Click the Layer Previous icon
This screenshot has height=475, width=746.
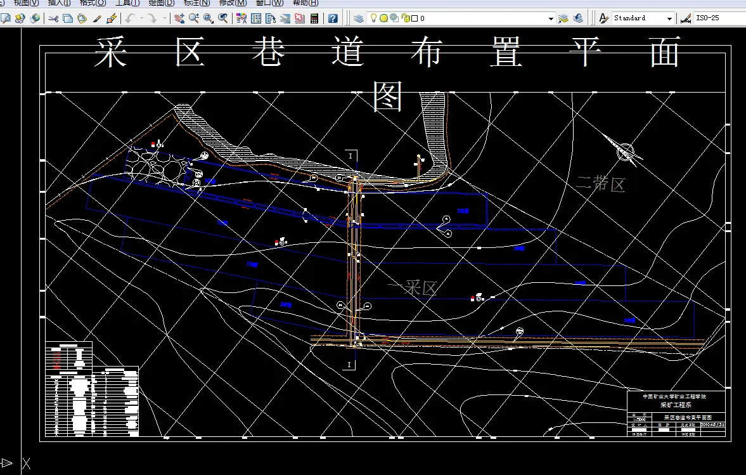click(578, 18)
